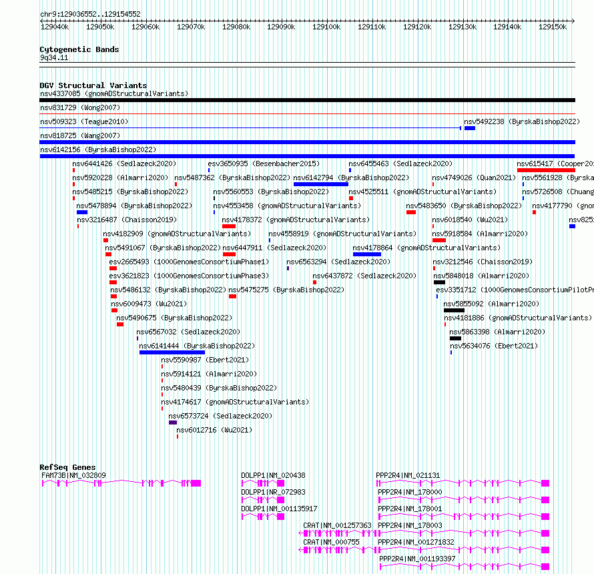Image resolution: width=594 pixels, height=574 pixels.
Task: Click nsv6441426 (Sedlazeck2020) label
Action: pyautogui.click(x=125, y=164)
